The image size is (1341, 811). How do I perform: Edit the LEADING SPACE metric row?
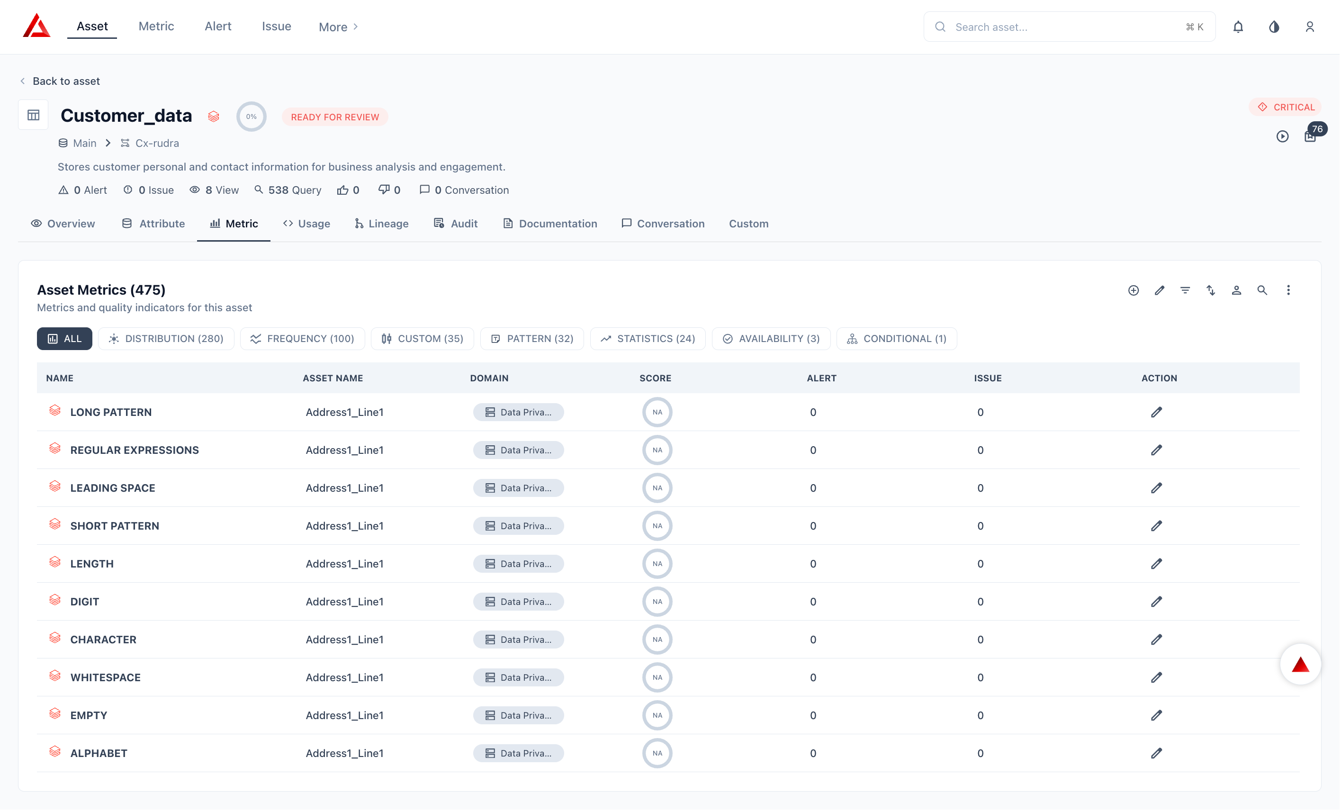[1158, 488]
